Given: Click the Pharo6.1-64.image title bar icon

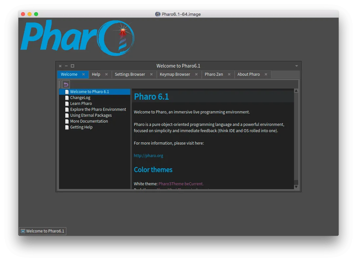Looking at the screenshot, I should click(x=158, y=14).
